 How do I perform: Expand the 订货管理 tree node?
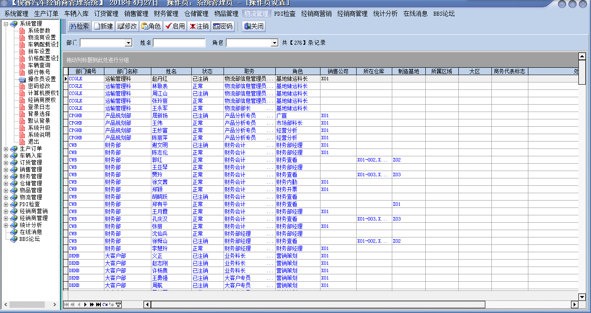pyautogui.click(x=6, y=163)
